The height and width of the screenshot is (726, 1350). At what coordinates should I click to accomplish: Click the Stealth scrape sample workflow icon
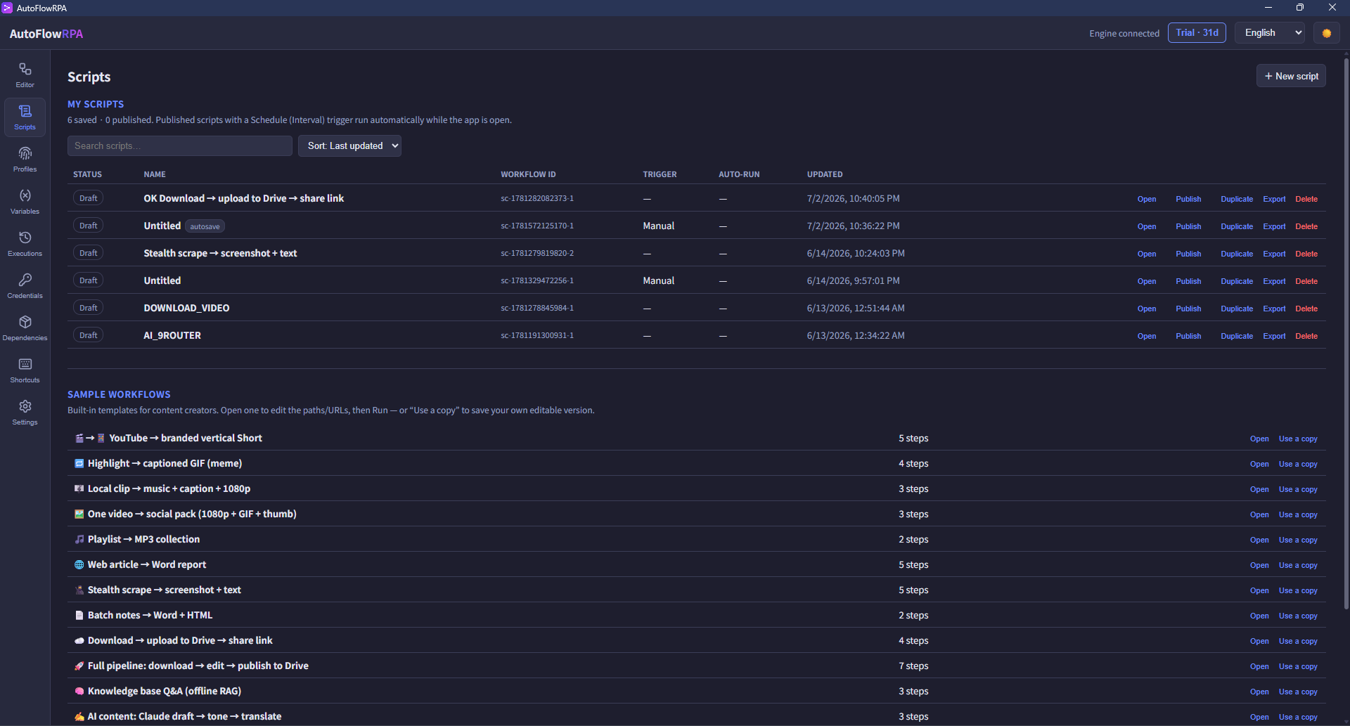click(79, 590)
